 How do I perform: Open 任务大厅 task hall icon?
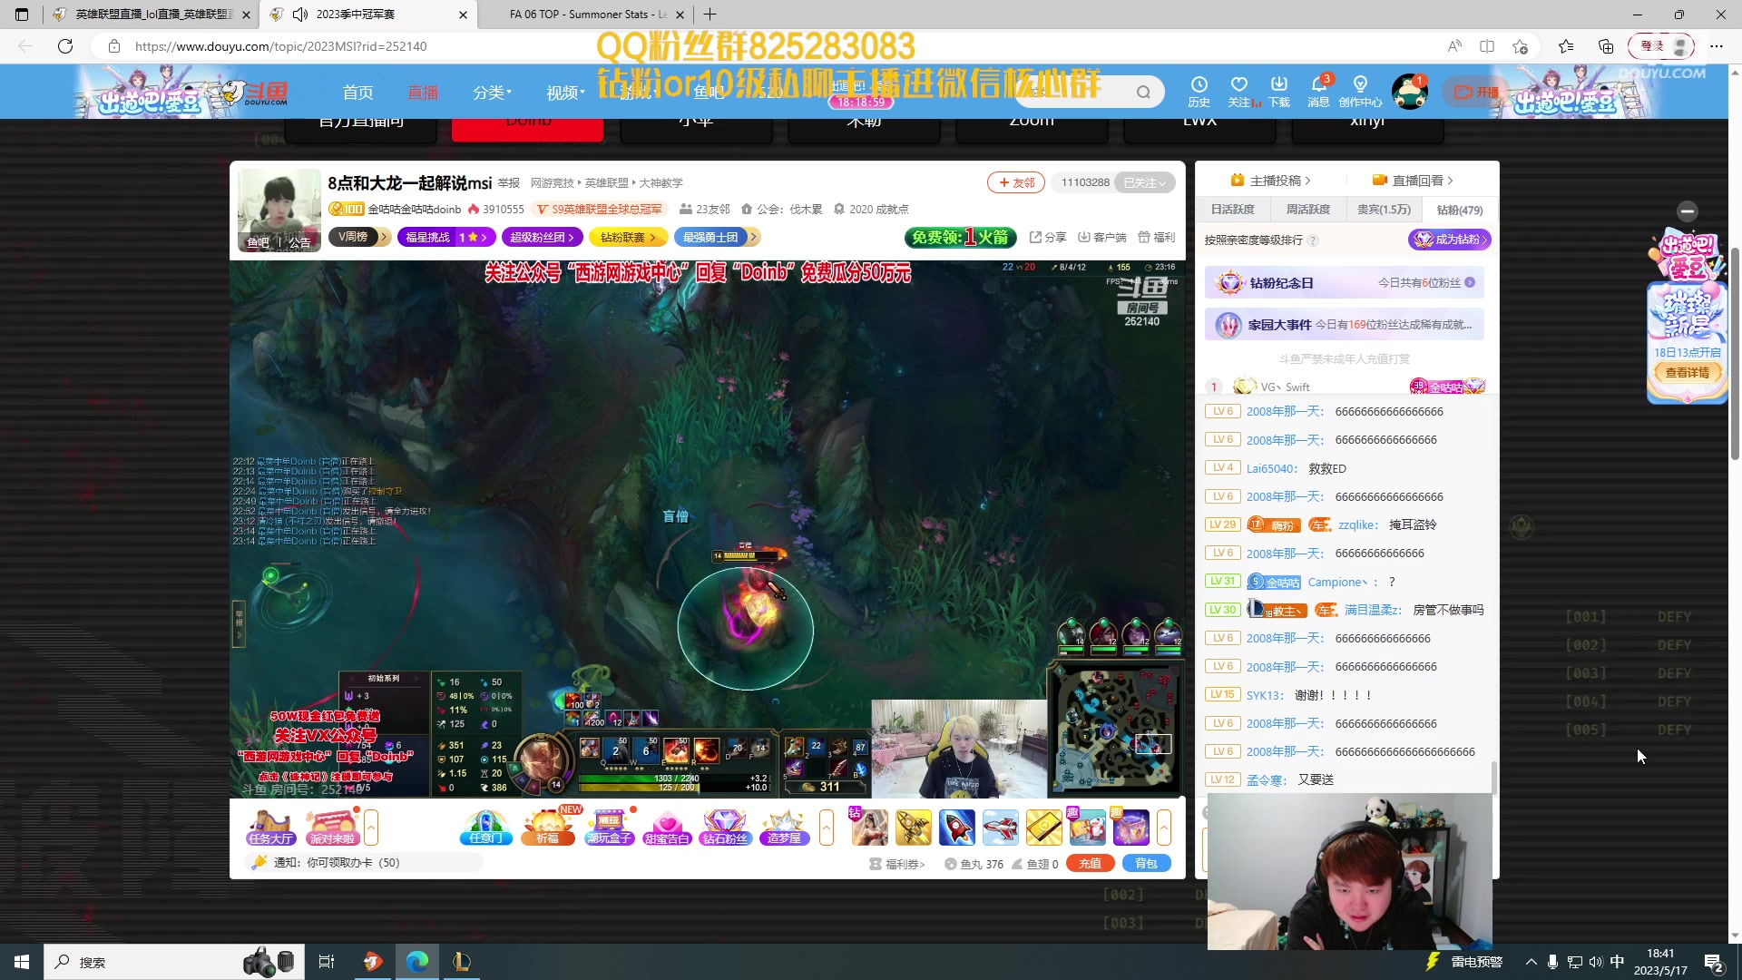coord(270,828)
